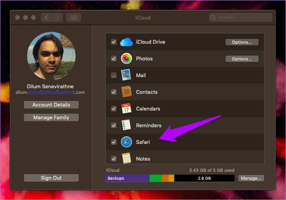Focus the Search field
286x200 pixels.
point(241,17)
